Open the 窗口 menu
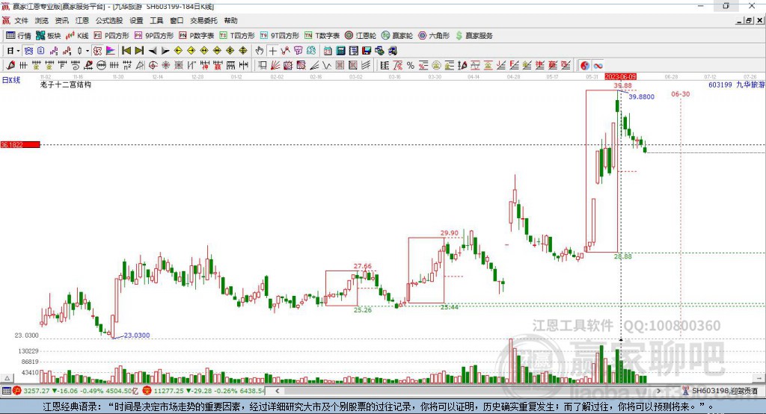This screenshot has height=414, width=766. 177,20
